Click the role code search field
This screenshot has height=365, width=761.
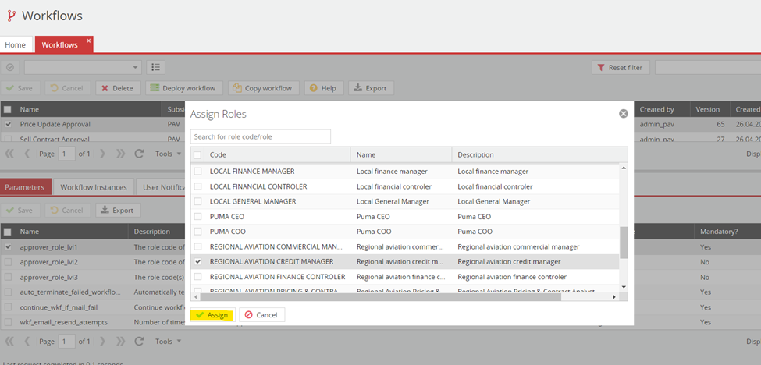(x=261, y=136)
